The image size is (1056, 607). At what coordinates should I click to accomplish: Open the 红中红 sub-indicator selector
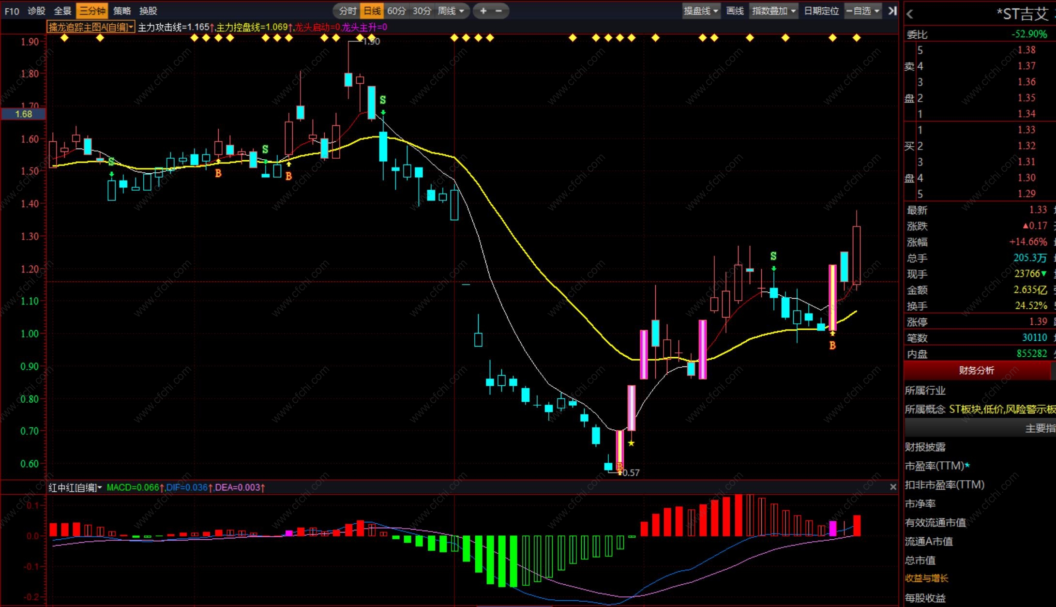[75, 487]
